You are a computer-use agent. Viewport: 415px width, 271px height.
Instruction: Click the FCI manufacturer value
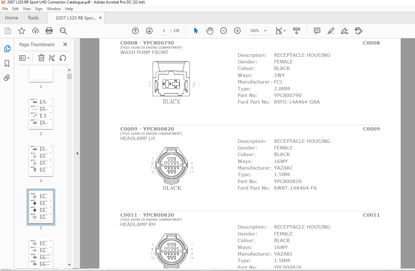pos(278,82)
